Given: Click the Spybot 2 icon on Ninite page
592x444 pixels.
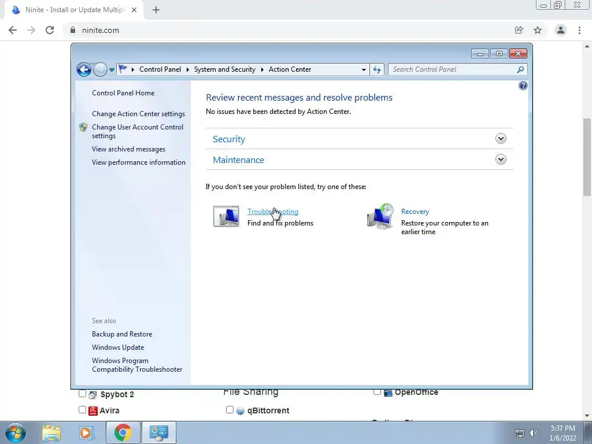Looking at the screenshot, I should (93, 394).
